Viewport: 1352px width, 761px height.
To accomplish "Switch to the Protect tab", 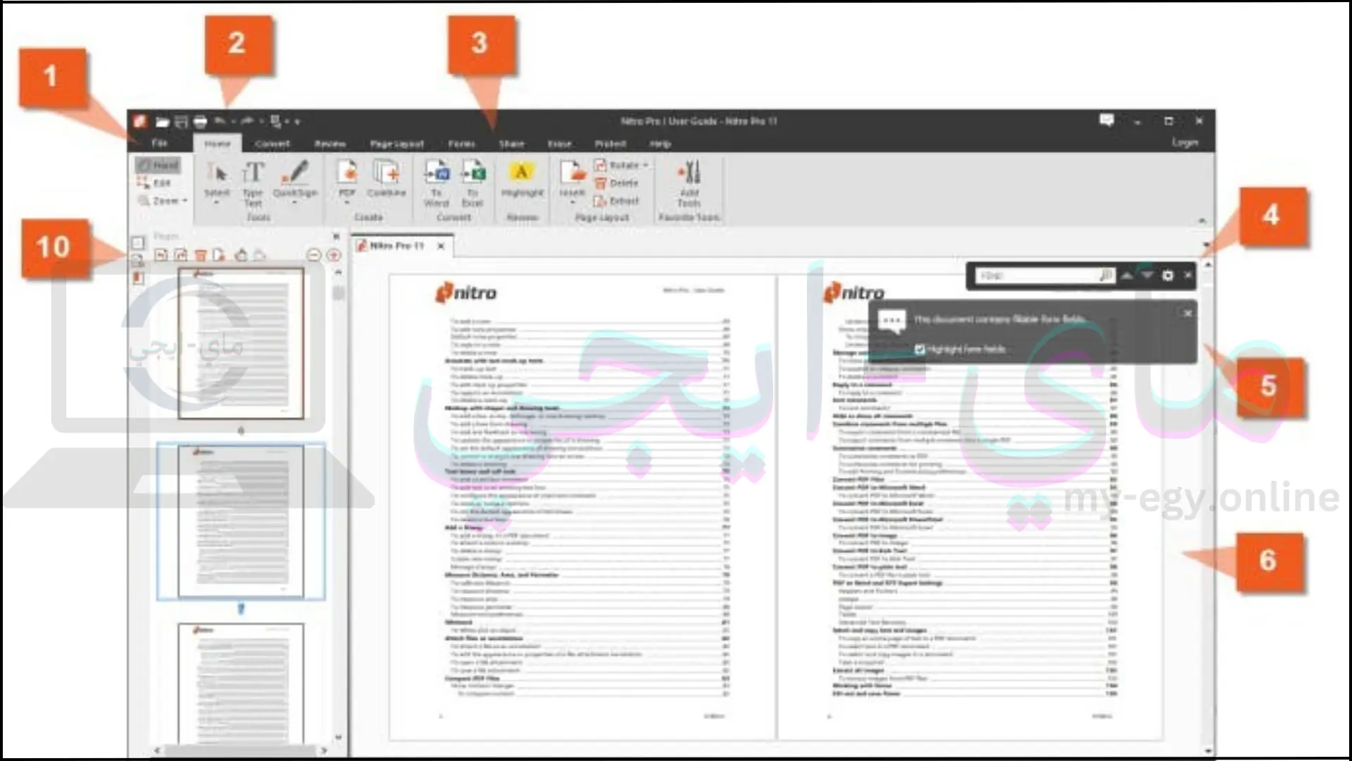I will click(x=611, y=144).
